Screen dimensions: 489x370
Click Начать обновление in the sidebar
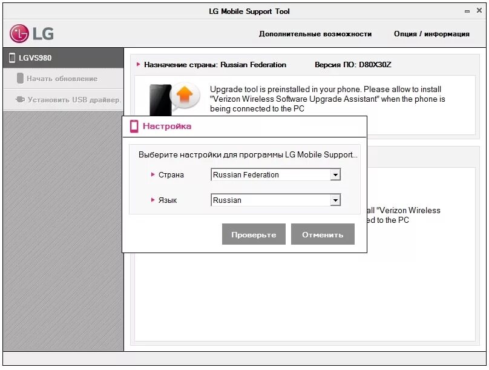click(64, 79)
